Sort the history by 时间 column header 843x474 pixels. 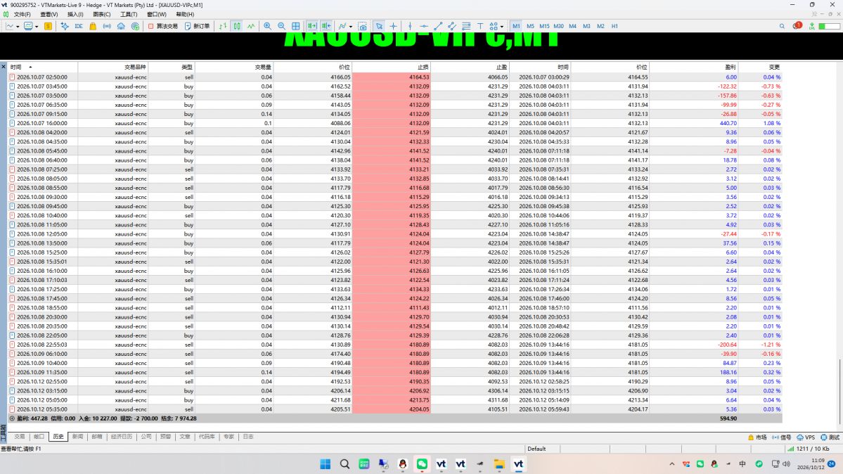44,68
